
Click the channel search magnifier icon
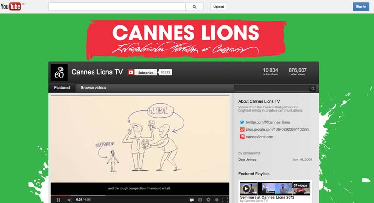pyautogui.click(x=313, y=89)
